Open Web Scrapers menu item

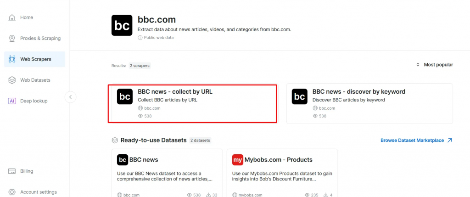[x=35, y=59]
